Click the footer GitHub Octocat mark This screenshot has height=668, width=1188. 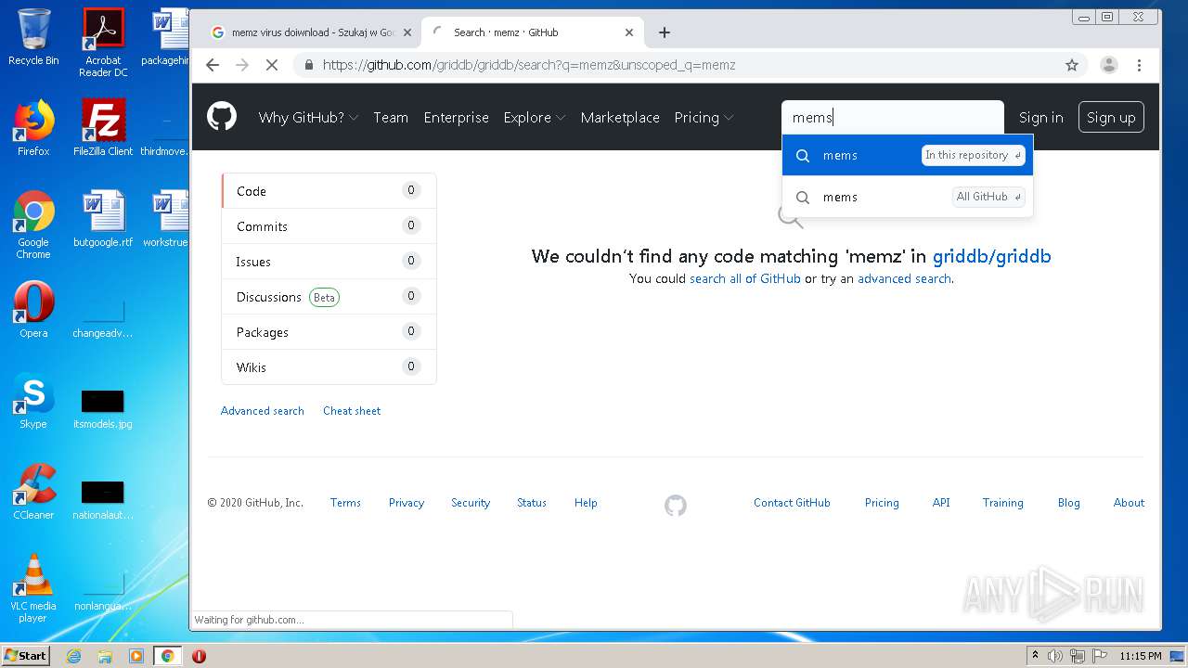(x=676, y=505)
